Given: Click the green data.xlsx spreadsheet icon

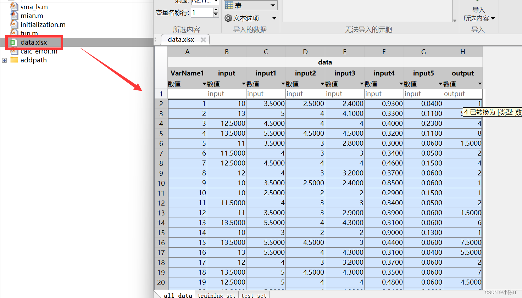Looking at the screenshot, I should (13, 42).
